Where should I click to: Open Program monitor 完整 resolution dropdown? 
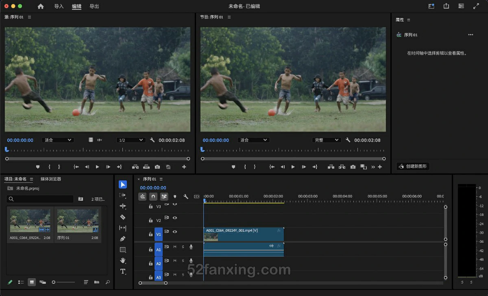tap(326, 140)
